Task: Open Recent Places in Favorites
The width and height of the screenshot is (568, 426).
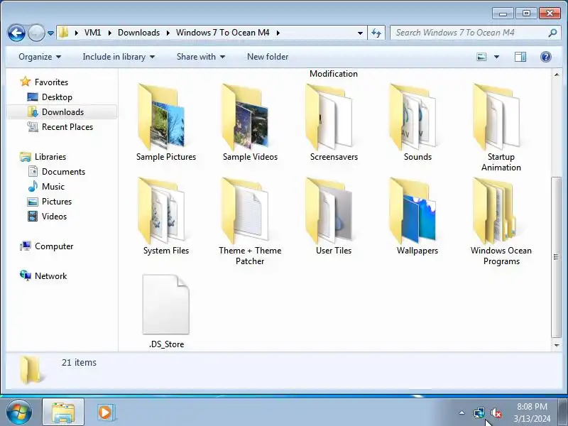Action: (x=67, y=127)
